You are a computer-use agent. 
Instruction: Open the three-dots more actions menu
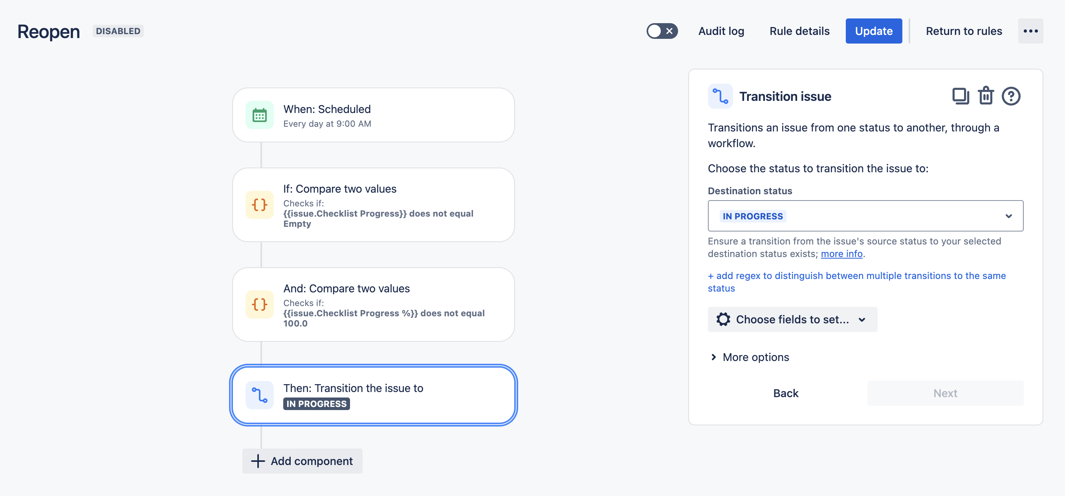1030,31
